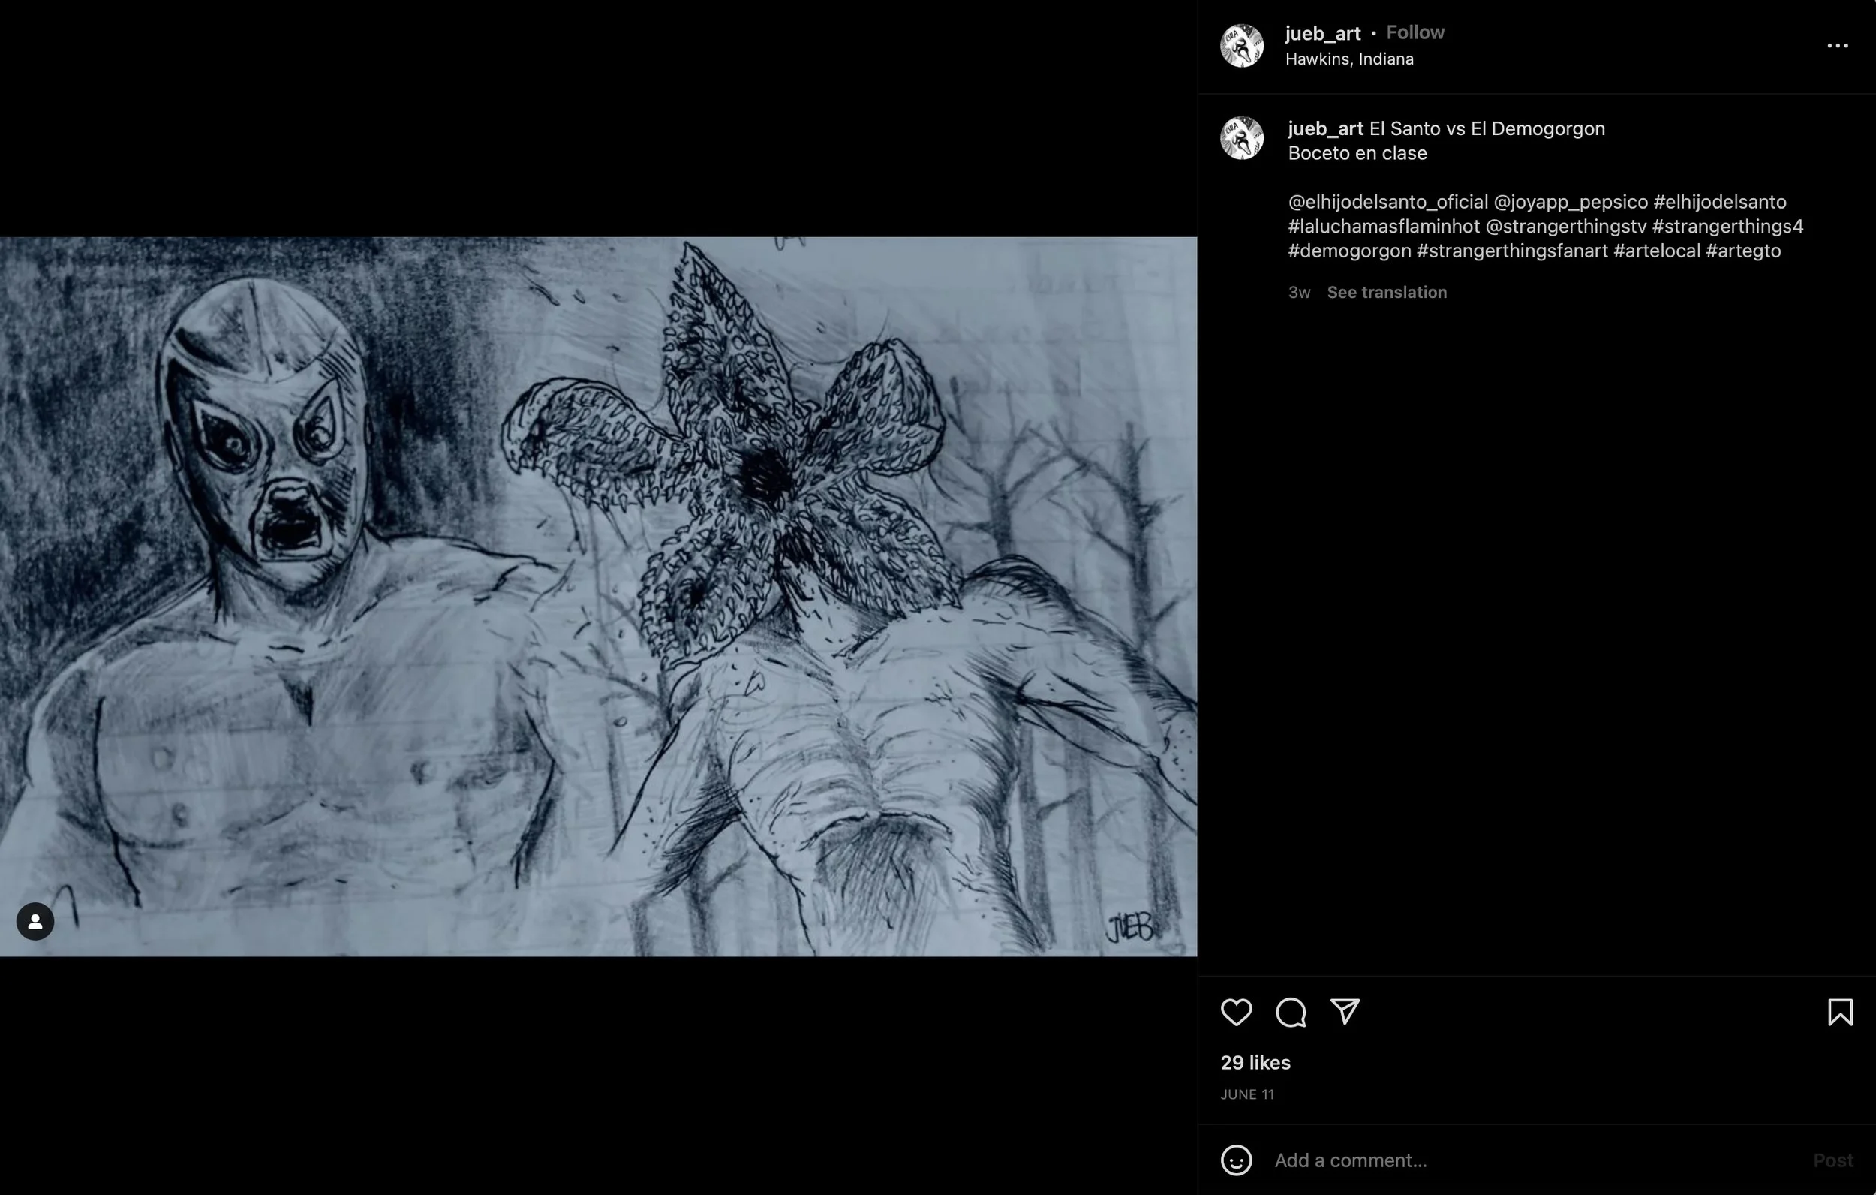Open #demogorgon hashtag link
1876x1195 pixels.
coord(1348,251)
